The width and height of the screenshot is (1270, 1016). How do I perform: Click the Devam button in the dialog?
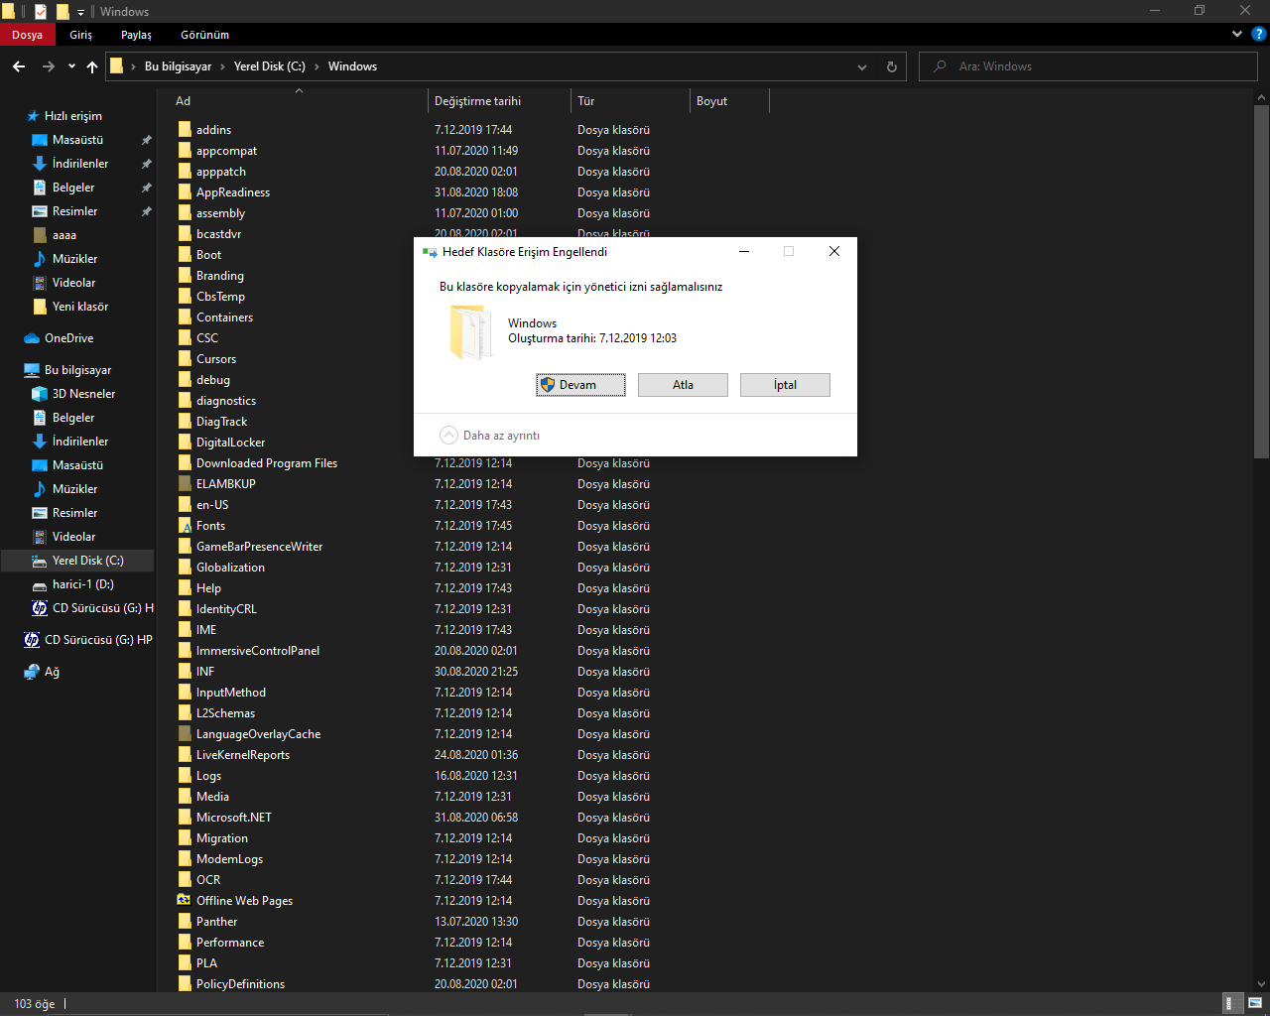[x=580, y=385]
